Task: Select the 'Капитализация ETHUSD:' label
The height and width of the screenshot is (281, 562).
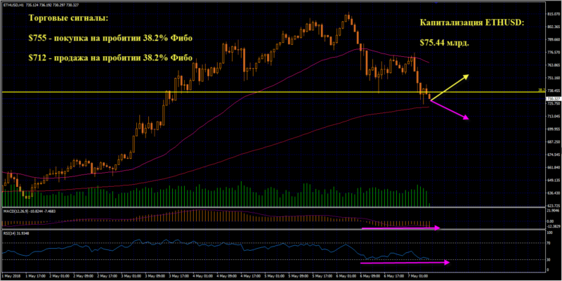Action: pyautogui.click(x=471, y=22)
